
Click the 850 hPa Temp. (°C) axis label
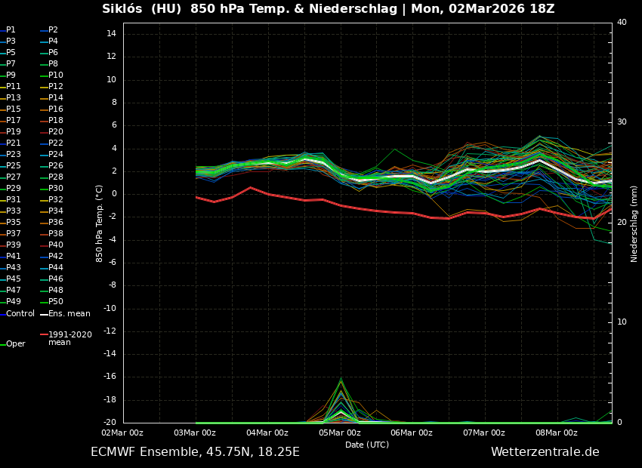pos(100,223)
